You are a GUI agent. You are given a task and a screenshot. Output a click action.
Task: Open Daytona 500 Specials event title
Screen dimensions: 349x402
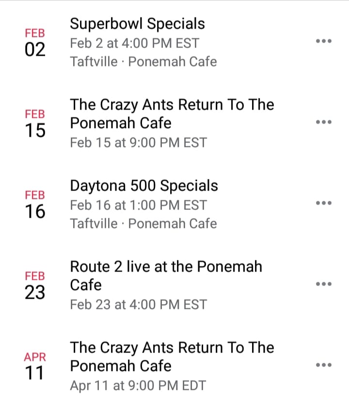144,186
